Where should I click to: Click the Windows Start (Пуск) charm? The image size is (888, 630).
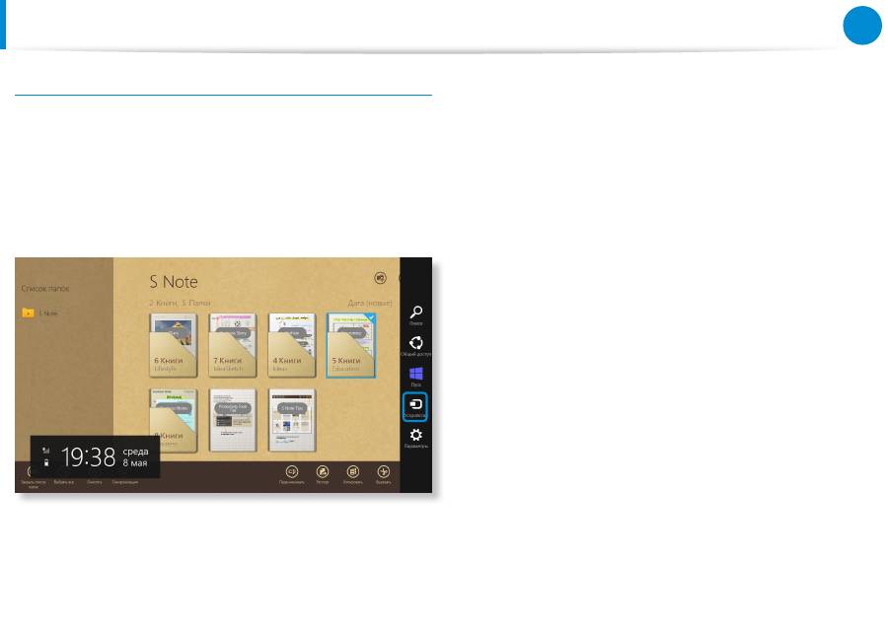415,376
